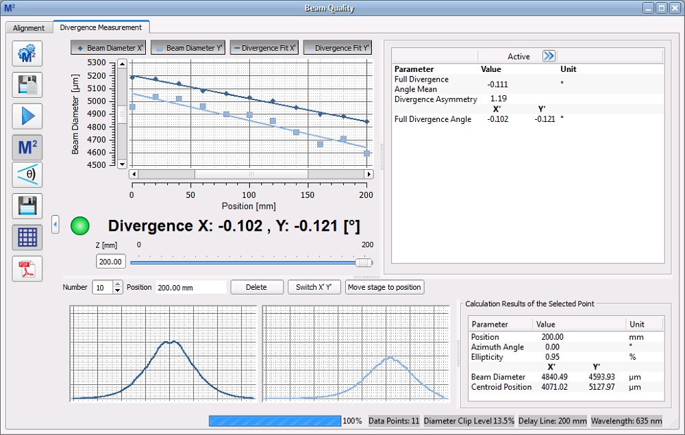Click the floppy disk save icon
685x435 pixels.
tap(27, 206)
